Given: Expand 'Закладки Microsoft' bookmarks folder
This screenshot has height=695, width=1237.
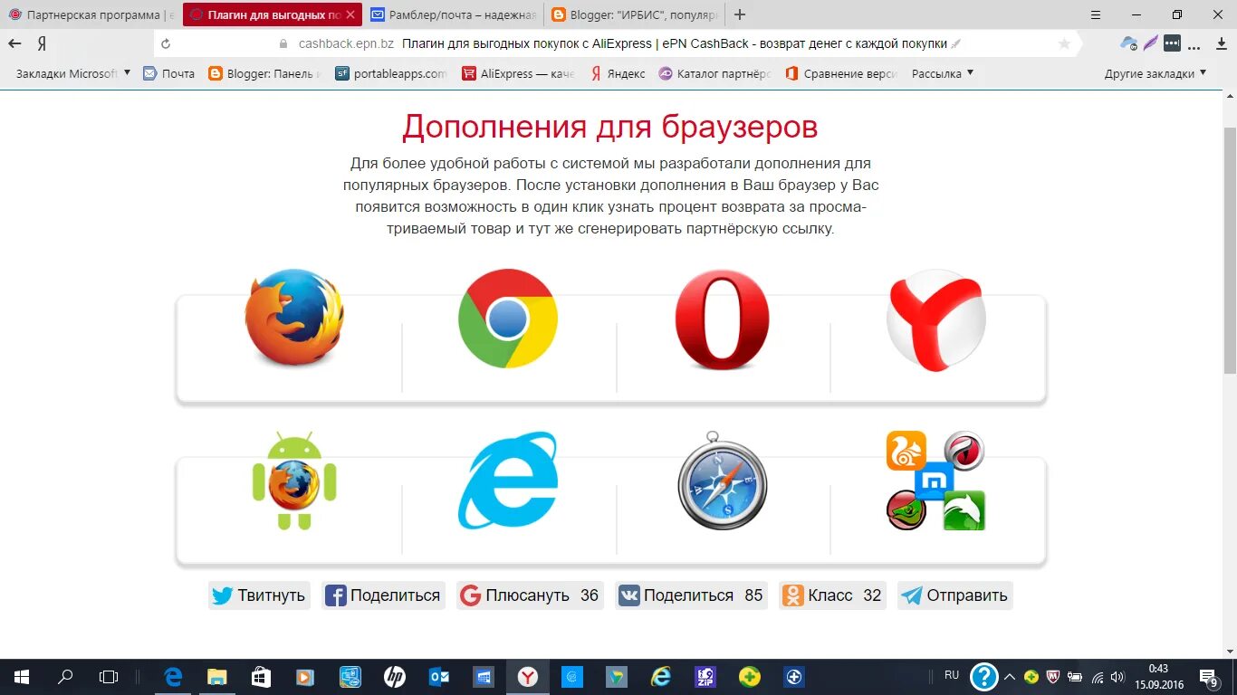Looking at the screenshot, I should pos(73,73).
